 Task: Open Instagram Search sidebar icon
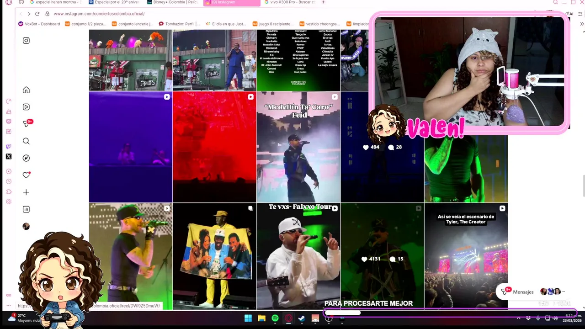[x=26, y=141]
